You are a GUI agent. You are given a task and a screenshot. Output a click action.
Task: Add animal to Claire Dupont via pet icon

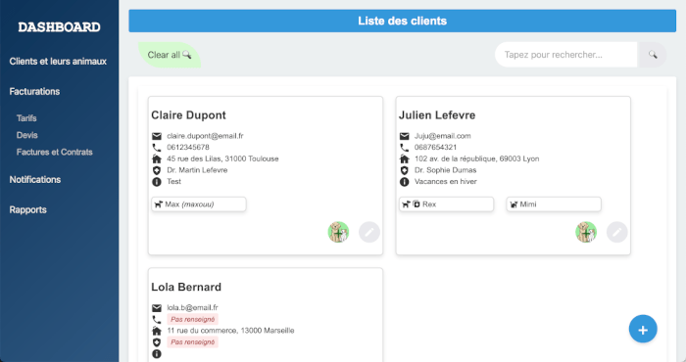click(339, 232)
